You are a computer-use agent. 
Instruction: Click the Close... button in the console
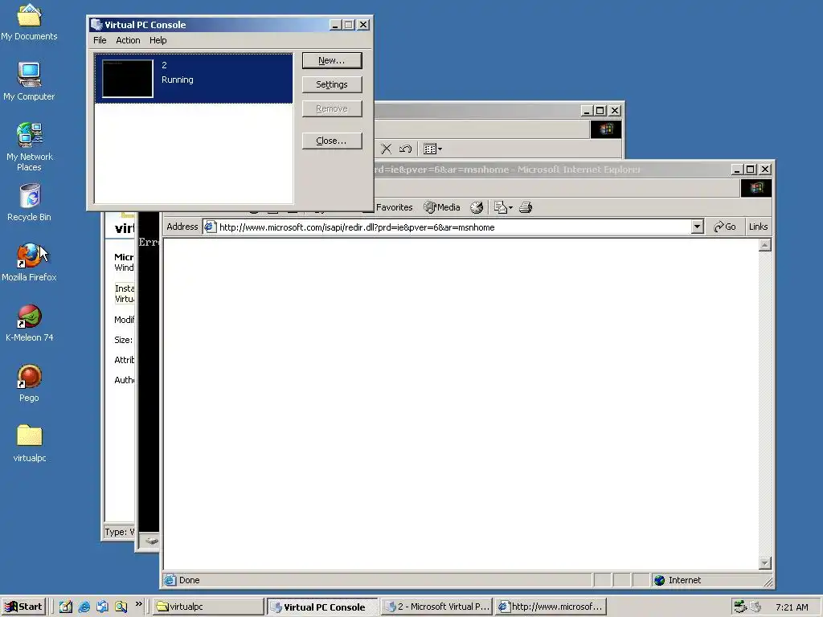coord(332,141)
